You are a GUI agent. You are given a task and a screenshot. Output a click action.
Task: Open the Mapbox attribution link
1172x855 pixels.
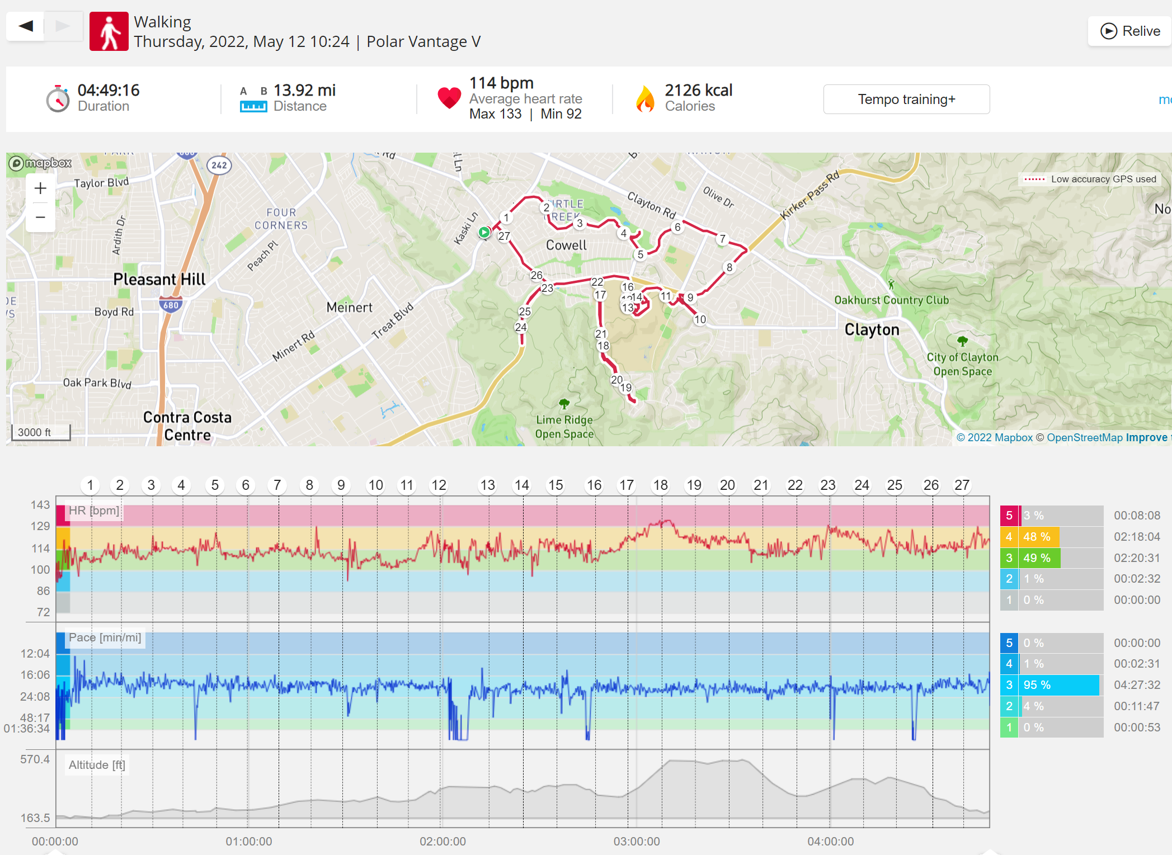pos(995,437)
